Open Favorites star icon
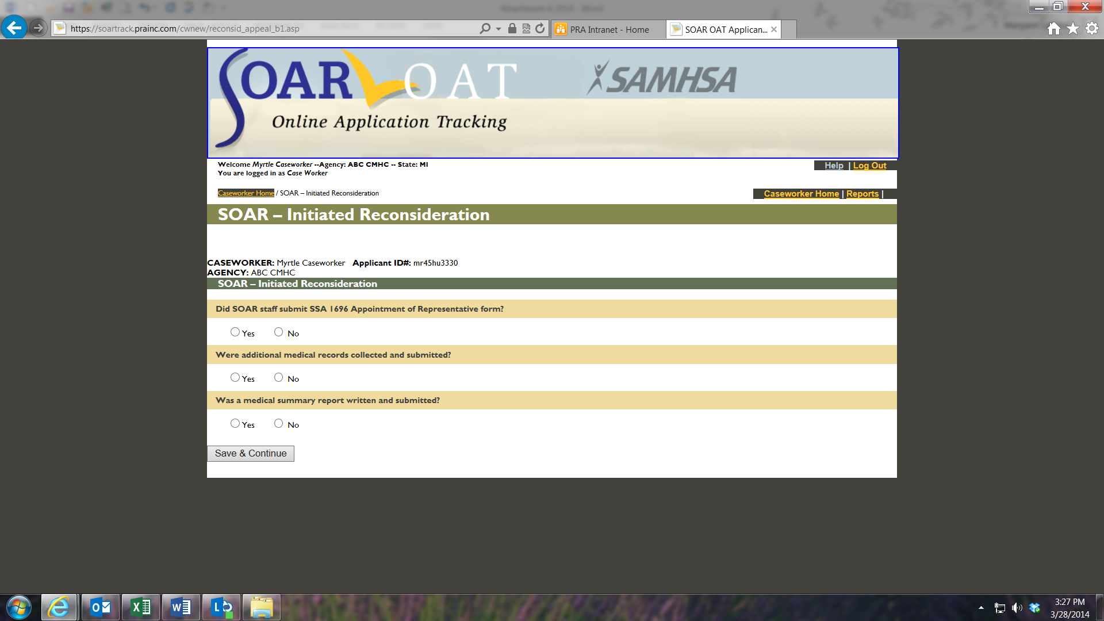This screenshot has height=621, width=1104. 1073,29
